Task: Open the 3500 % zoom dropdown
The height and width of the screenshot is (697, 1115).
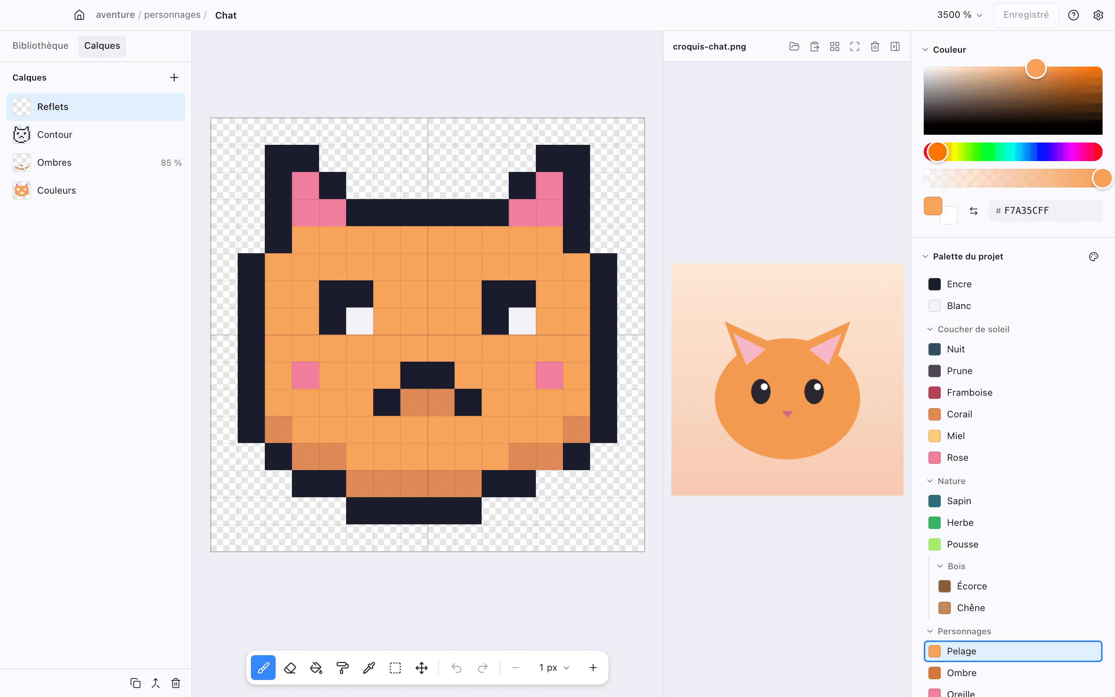Action: coord(960,15)
